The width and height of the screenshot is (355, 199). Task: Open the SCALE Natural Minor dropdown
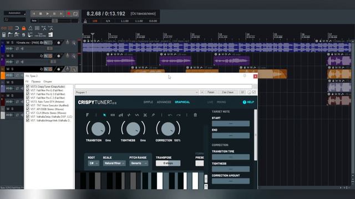click(114, 163)
